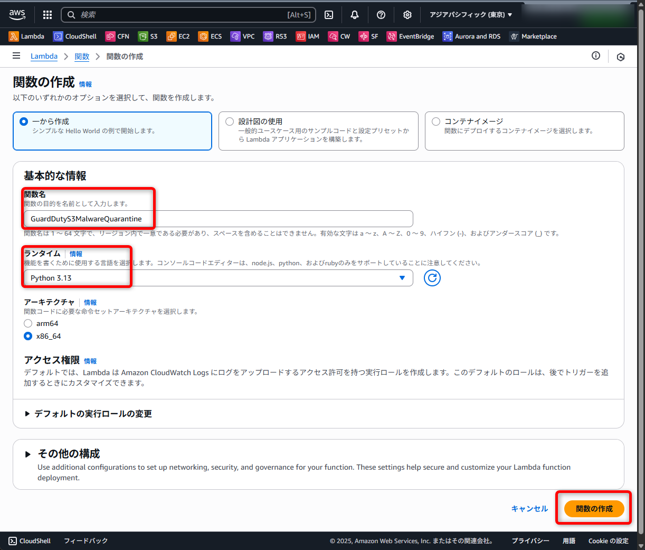Go to Lambda breadcrumb link
Viewport: 645px width, 550px height.
(44, 56)
